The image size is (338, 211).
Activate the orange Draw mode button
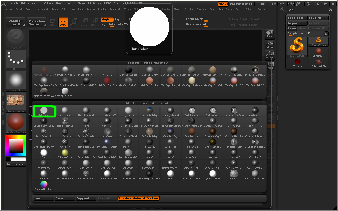click(x=63, y=22)
